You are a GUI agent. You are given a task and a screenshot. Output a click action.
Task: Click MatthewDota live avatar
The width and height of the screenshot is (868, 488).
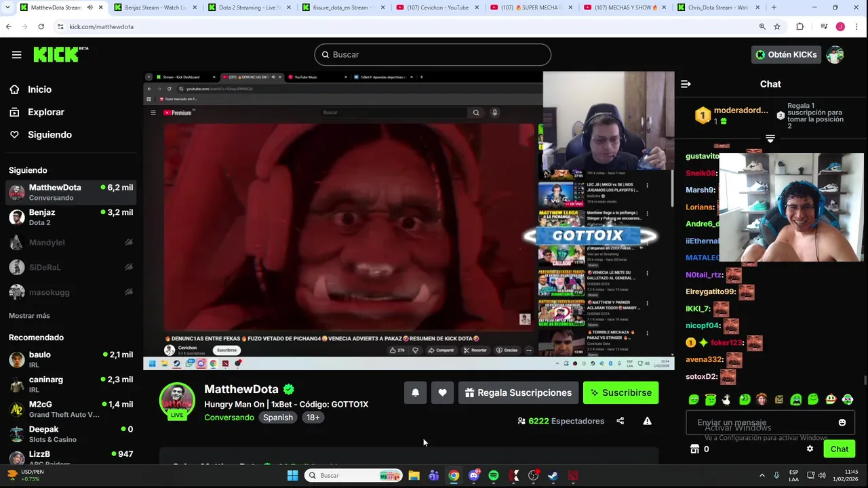coord(177,401)
